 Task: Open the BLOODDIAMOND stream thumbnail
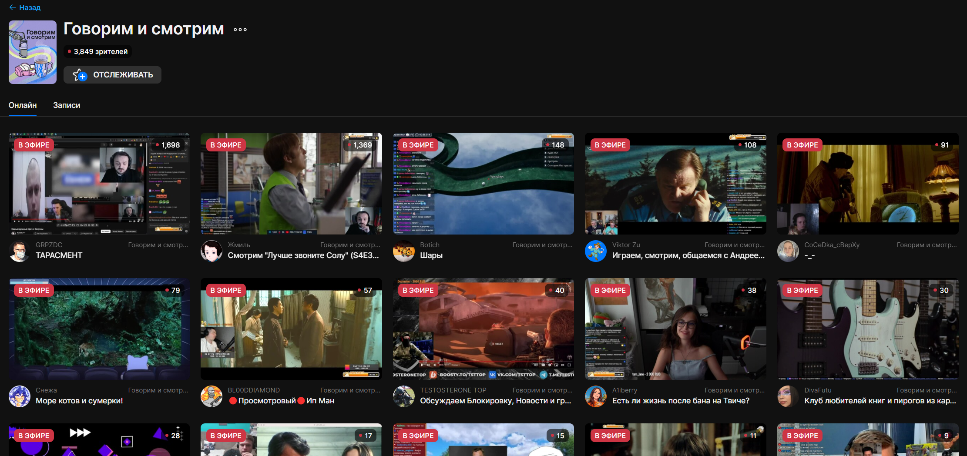[291, 329]
